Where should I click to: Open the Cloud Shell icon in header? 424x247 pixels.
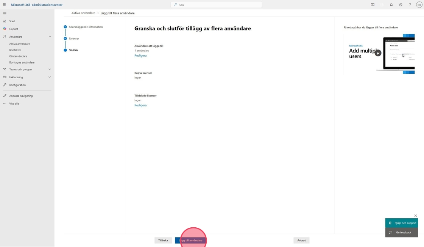(x=373, y=5)
